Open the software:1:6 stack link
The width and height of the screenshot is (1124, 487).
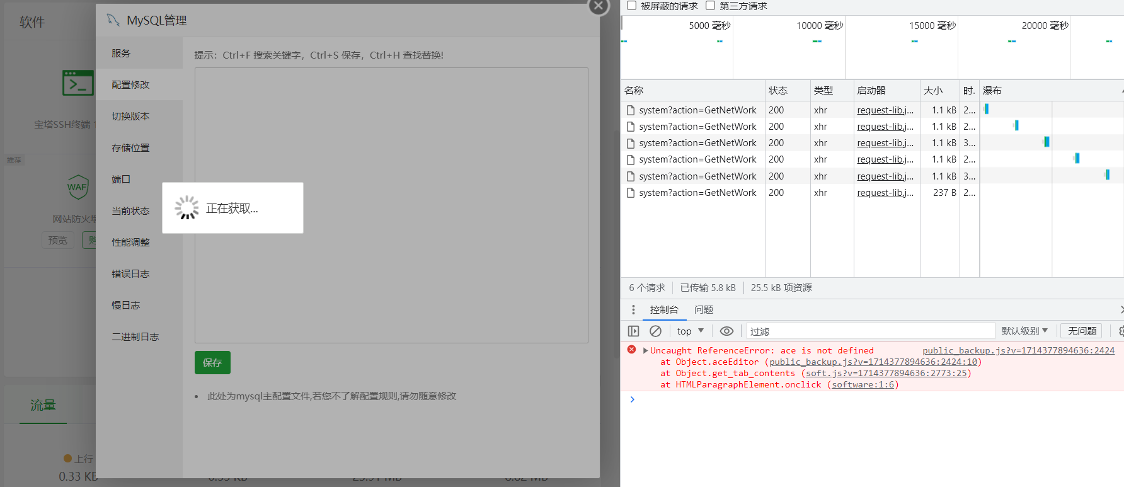point(863,384)
